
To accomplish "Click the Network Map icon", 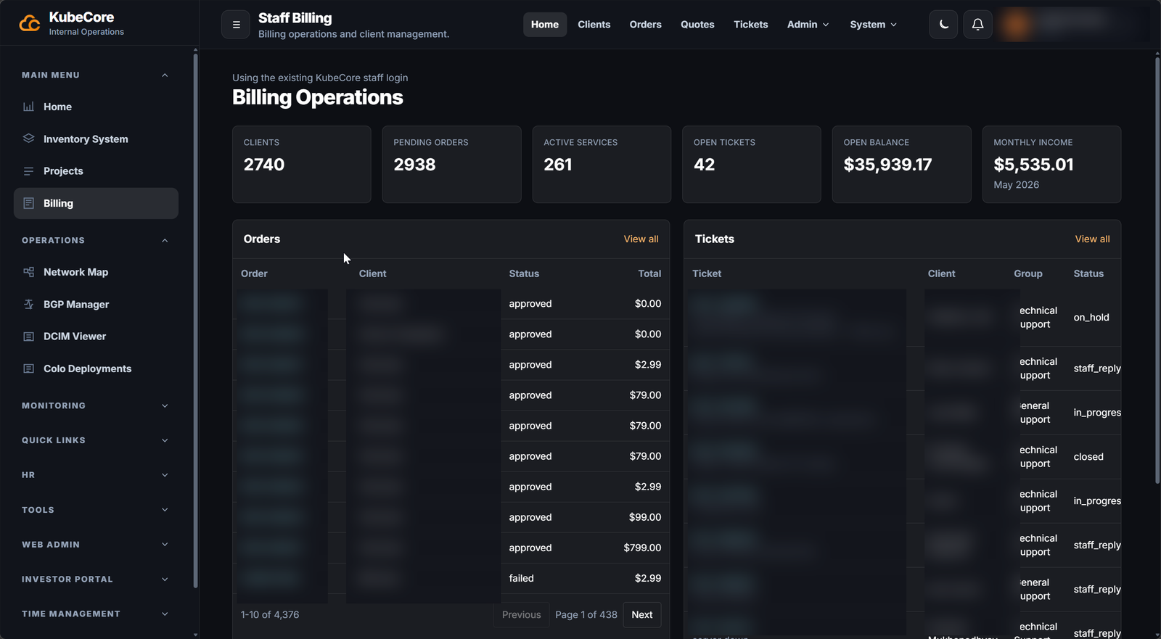I will coord(29,272).
